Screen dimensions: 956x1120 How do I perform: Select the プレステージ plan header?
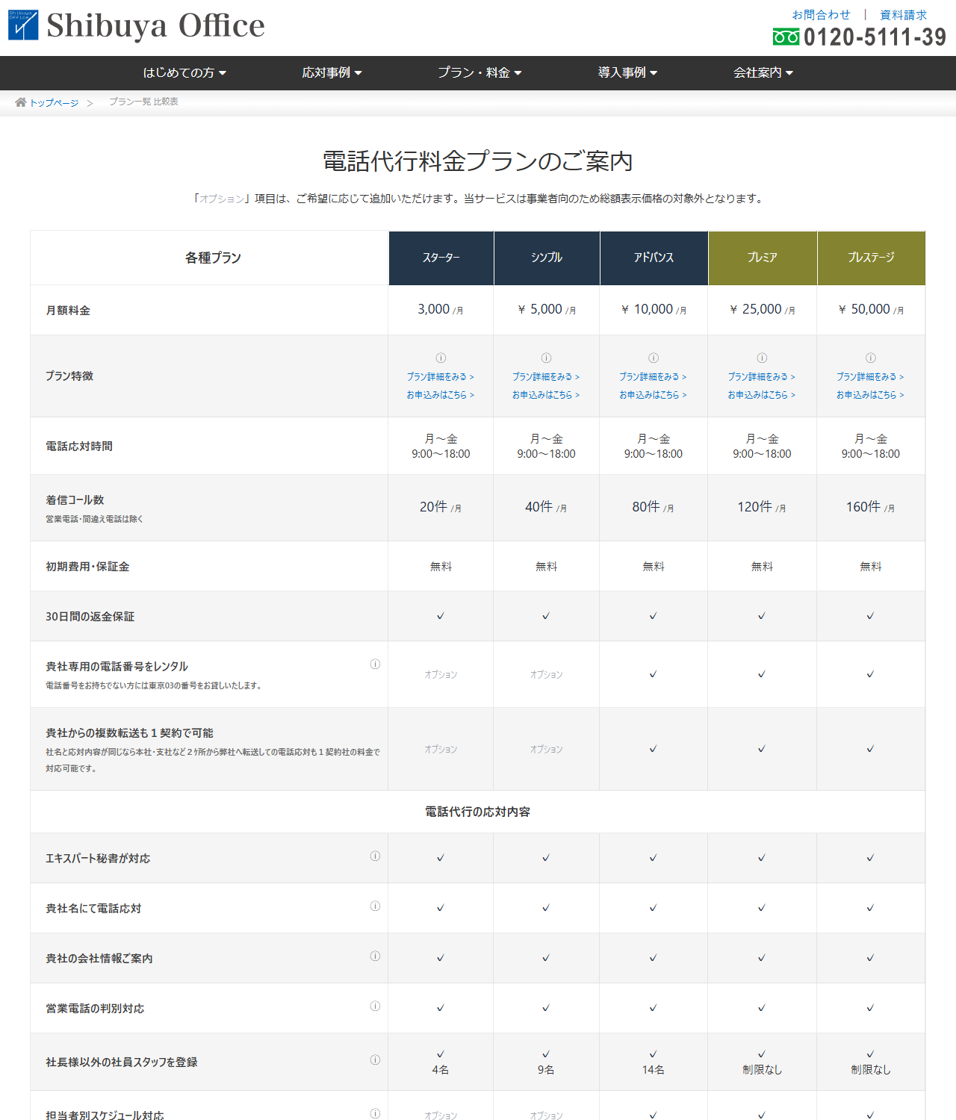point(872,258)
